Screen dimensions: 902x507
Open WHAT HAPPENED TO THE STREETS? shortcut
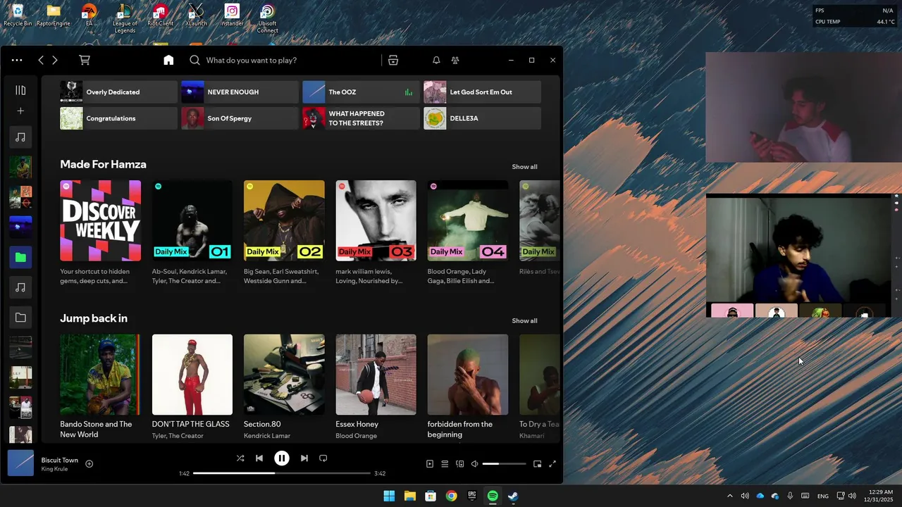click(x=361, y=118)
